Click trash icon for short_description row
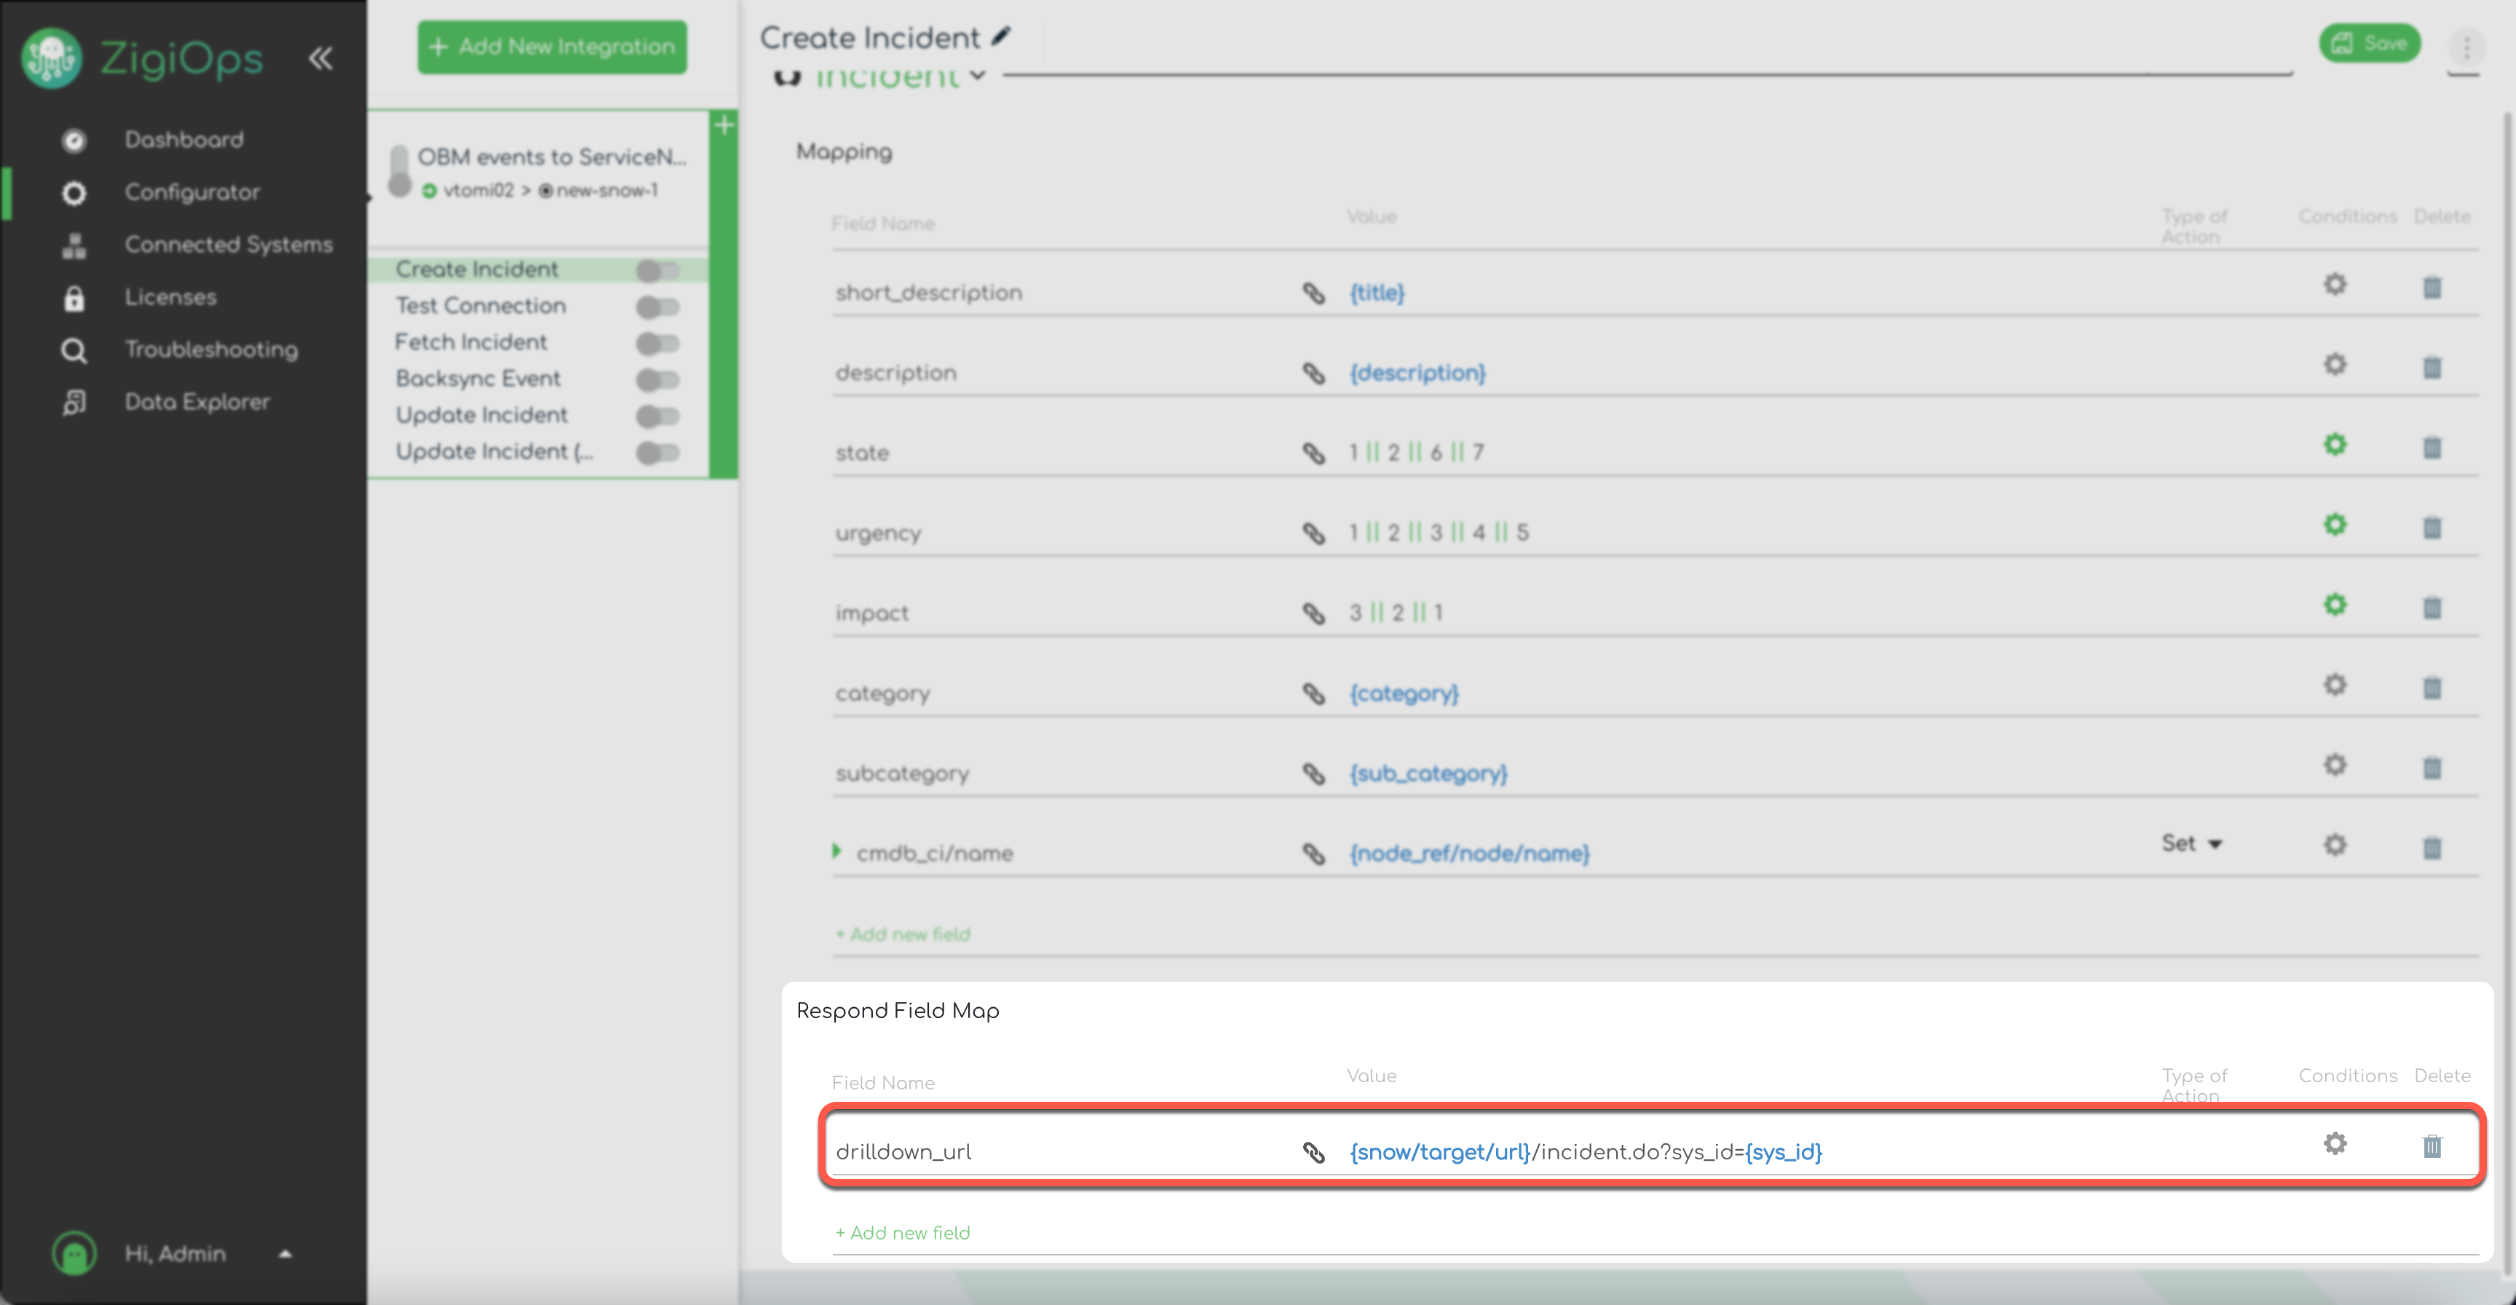Viewport: 2516px width, 1305px height. coord(2432,287)
